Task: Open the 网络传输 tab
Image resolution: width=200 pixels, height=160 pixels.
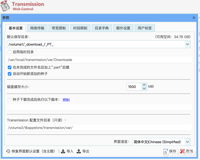Action: pos(37,28)
